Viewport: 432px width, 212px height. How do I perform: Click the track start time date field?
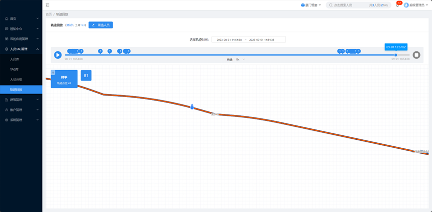(229, 40)
